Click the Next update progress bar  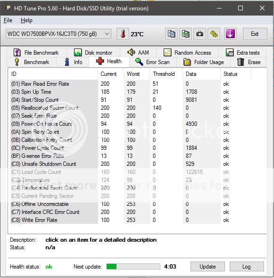click(133, 266)
